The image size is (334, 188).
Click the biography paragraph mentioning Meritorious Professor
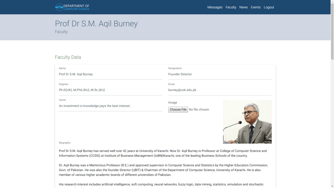pyautogui.click(x=163, y=170)
